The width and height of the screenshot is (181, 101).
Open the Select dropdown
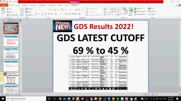[x=152, y=14]
